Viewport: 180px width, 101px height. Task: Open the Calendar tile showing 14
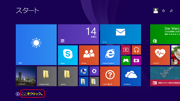click(78, 34)
